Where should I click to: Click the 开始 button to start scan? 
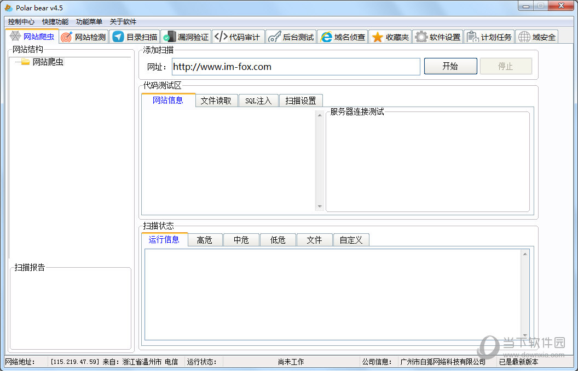click(450, 66)
